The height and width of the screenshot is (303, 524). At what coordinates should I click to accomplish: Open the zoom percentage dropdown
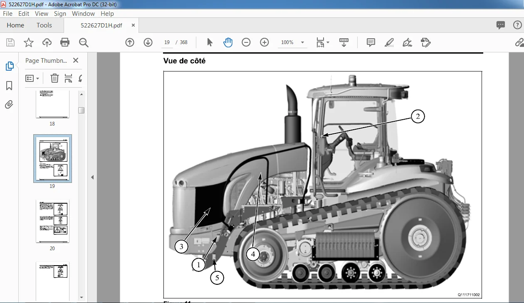coord(302,42)
